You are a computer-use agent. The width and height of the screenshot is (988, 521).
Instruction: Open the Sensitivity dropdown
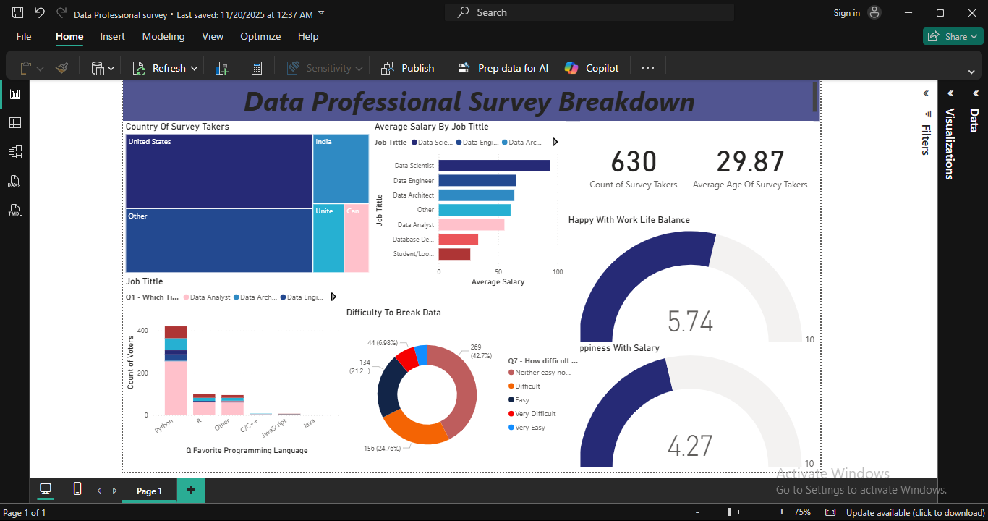[324, 68]
